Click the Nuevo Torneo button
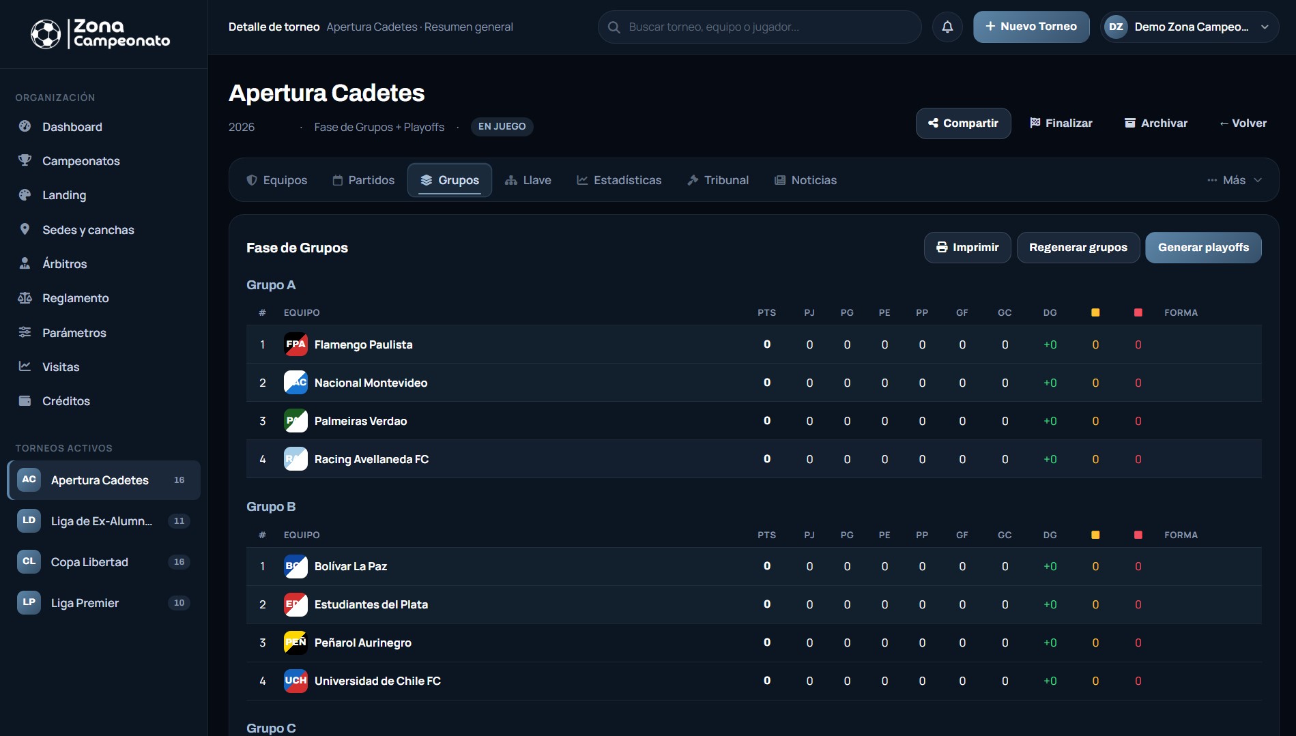Viewport: 1296px width, 736px height. (x=1031, y=27)
